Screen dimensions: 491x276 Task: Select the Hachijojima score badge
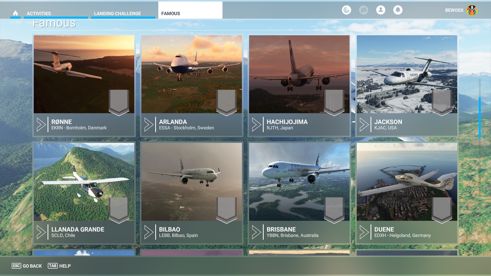pyautogui.click(x=334, y=102)
